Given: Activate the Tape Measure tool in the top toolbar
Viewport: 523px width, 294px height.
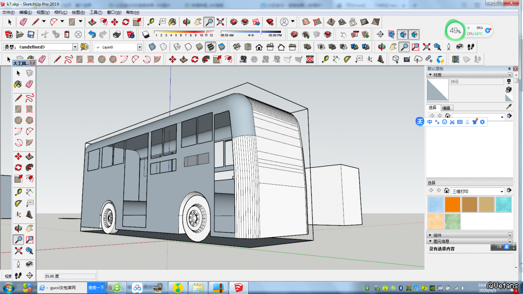Looking at the screenshot, I should pos(151,22).
